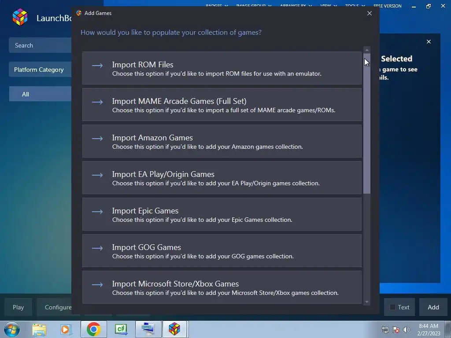
Task: Click the Play button in LaunchBox
Action: (18, 307)
